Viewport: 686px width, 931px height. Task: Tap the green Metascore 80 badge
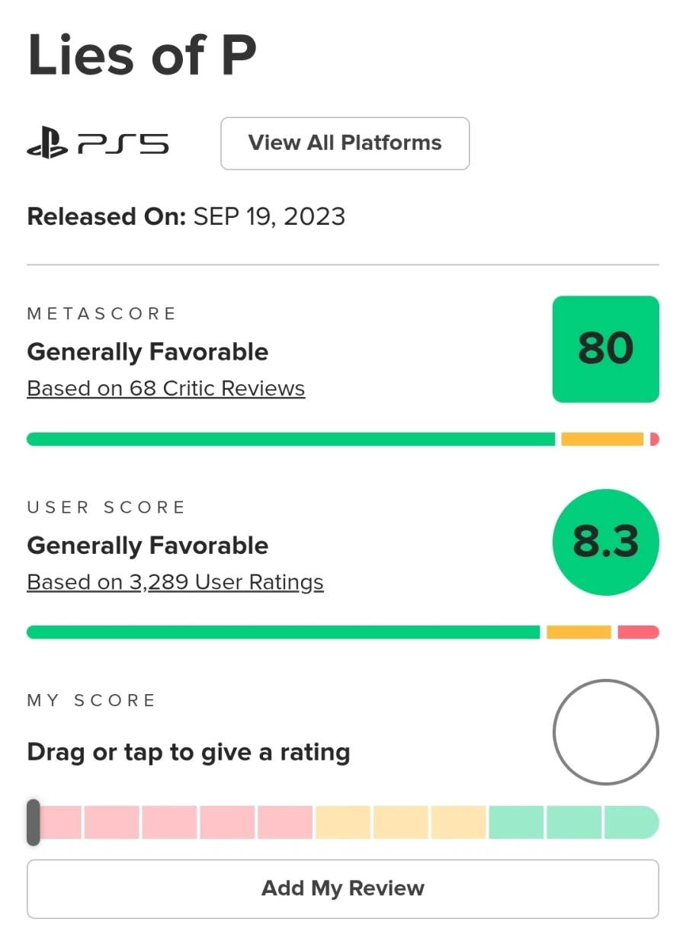[605, 349]
